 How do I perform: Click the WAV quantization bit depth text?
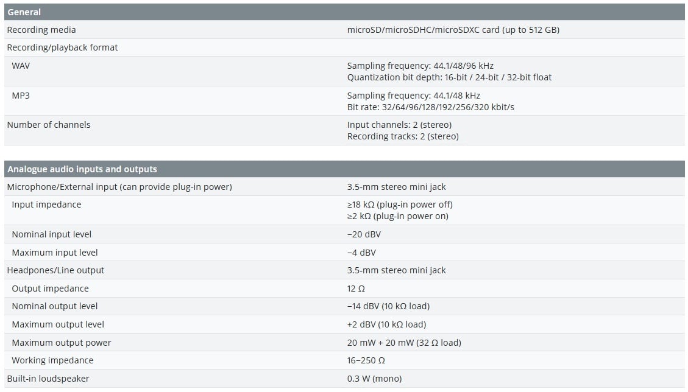click(x=449, y=77)
